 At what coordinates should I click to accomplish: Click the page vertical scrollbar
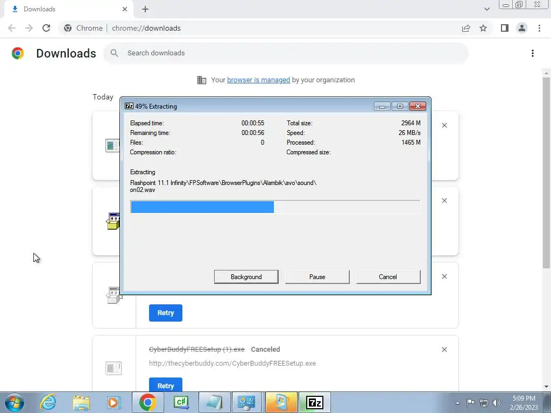tap(546, 173)
